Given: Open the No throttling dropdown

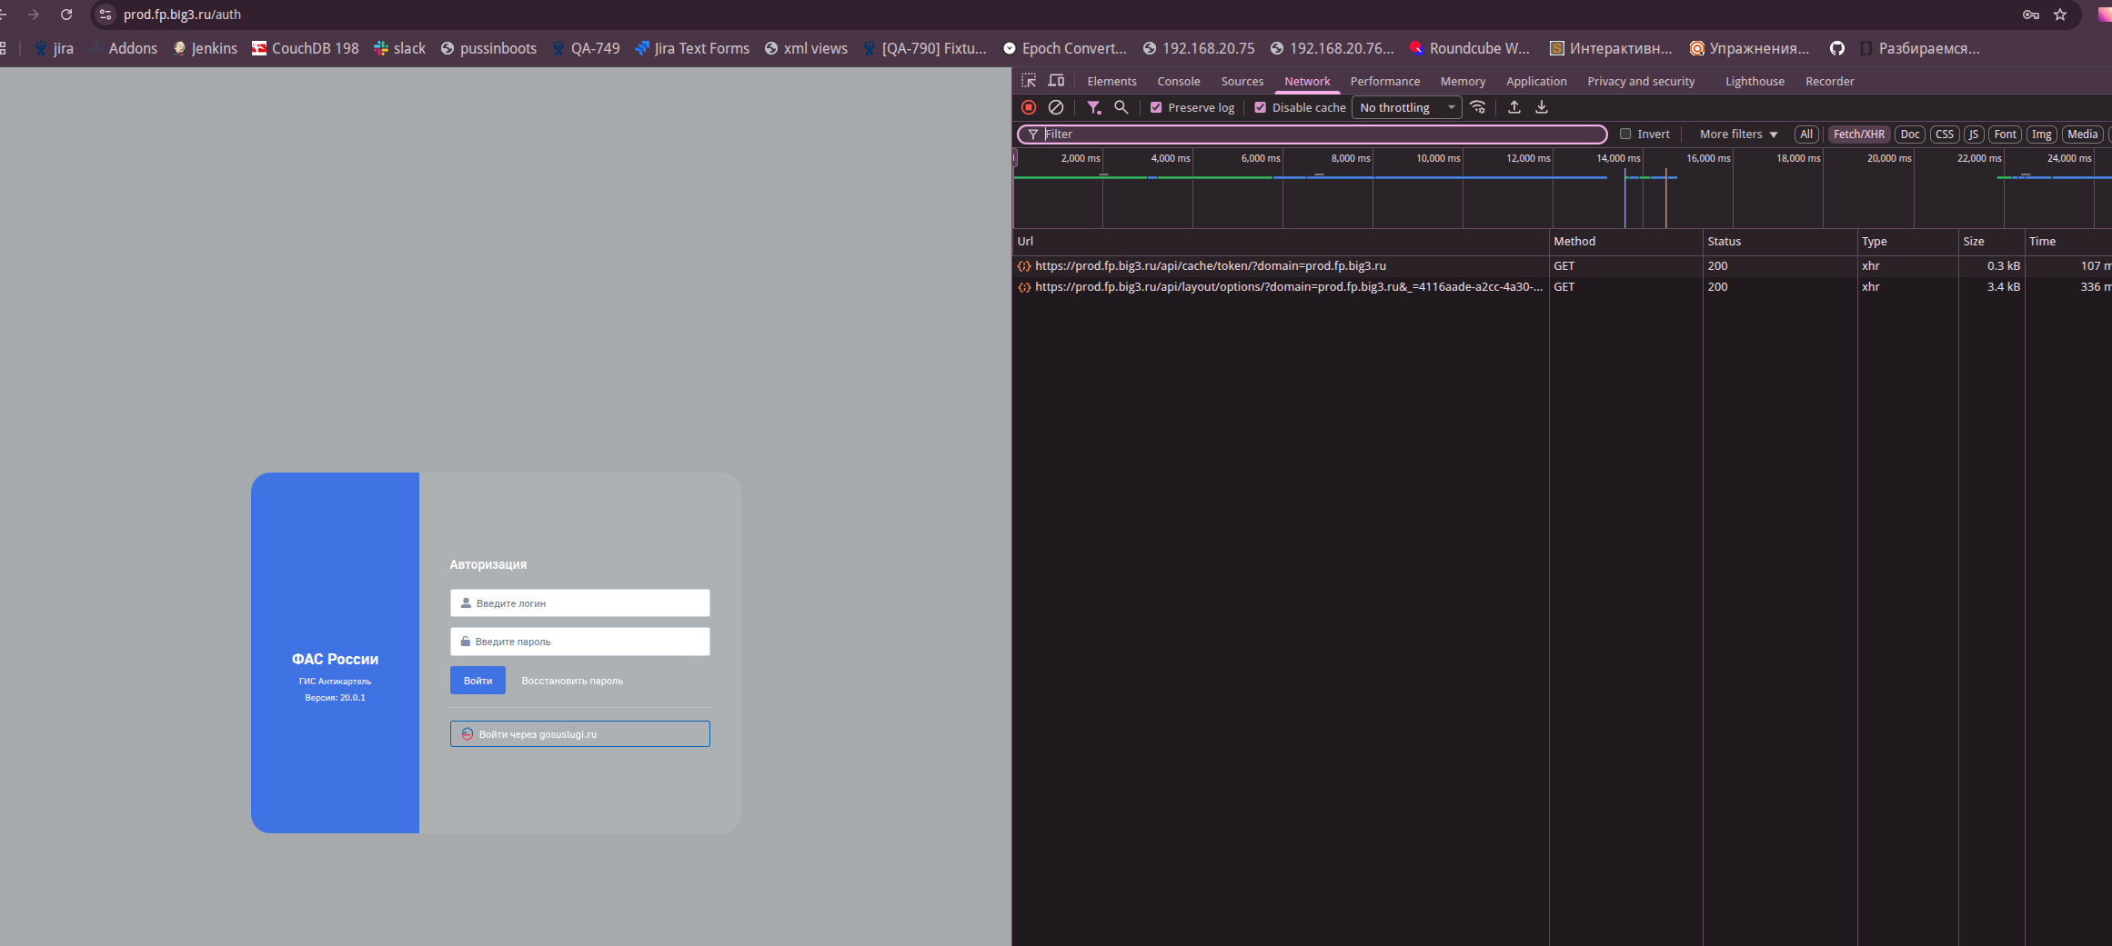Looking at the screenshot, I should [x=1406, y=107].
